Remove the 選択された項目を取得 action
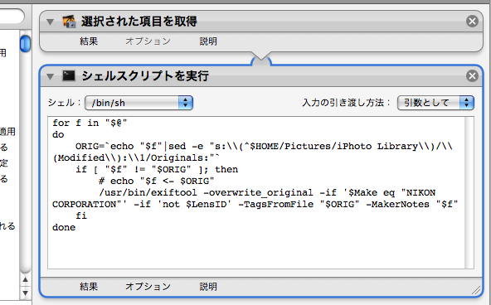 coord(472,22)
